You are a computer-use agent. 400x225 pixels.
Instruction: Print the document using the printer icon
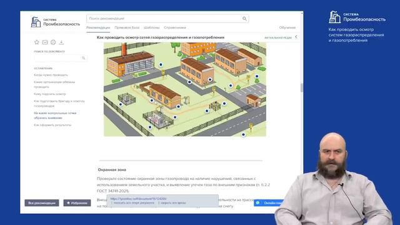(53, 42)
